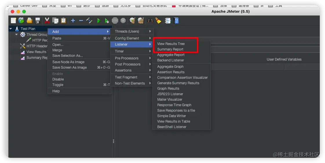Expand the Timer submenu
325x163 pixels.
(132, 51)
